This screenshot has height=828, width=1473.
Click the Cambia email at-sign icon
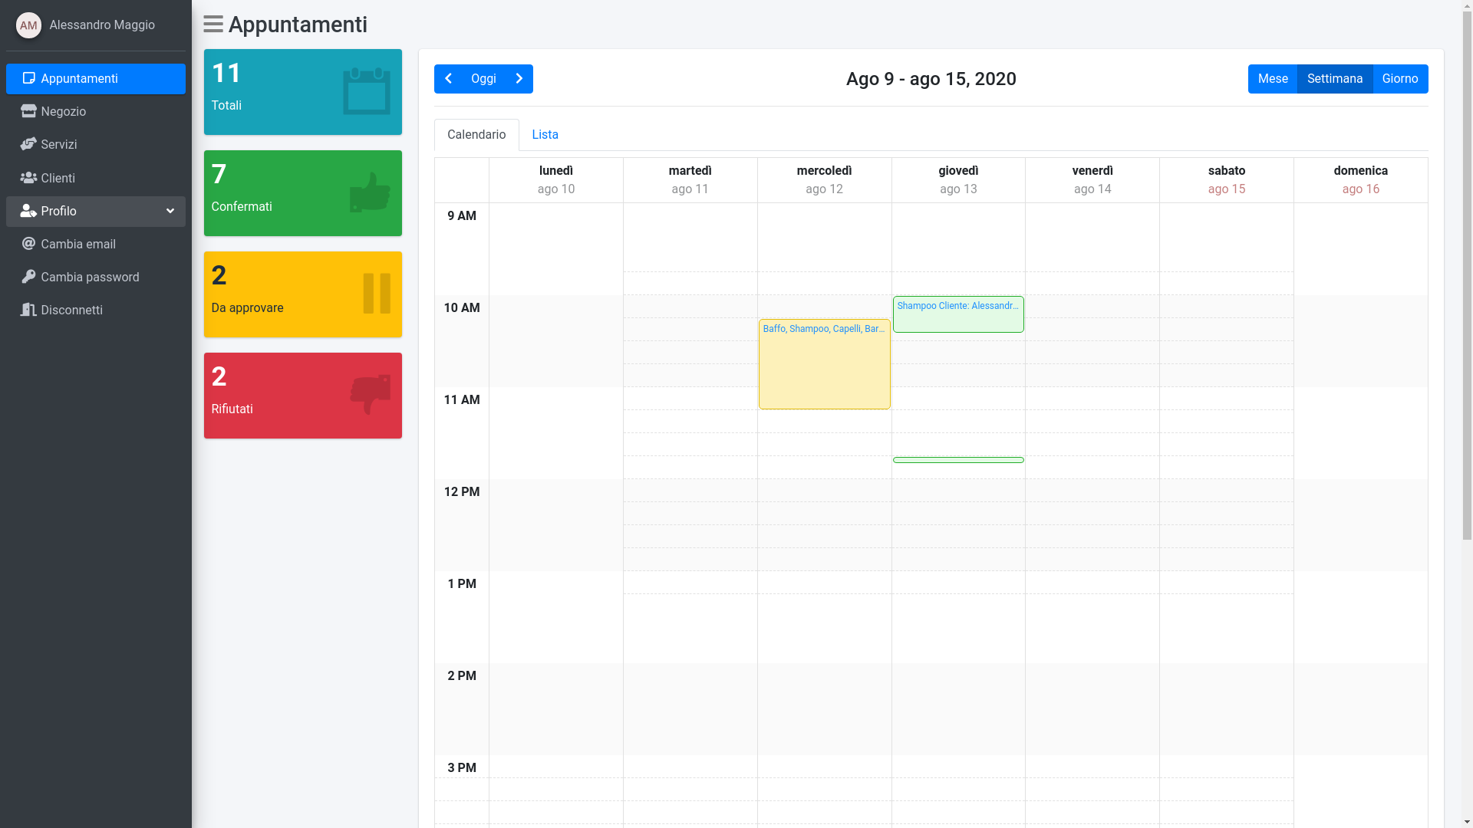[x=28, y=244]
